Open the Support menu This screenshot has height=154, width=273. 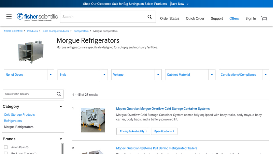tap(217, 18)
